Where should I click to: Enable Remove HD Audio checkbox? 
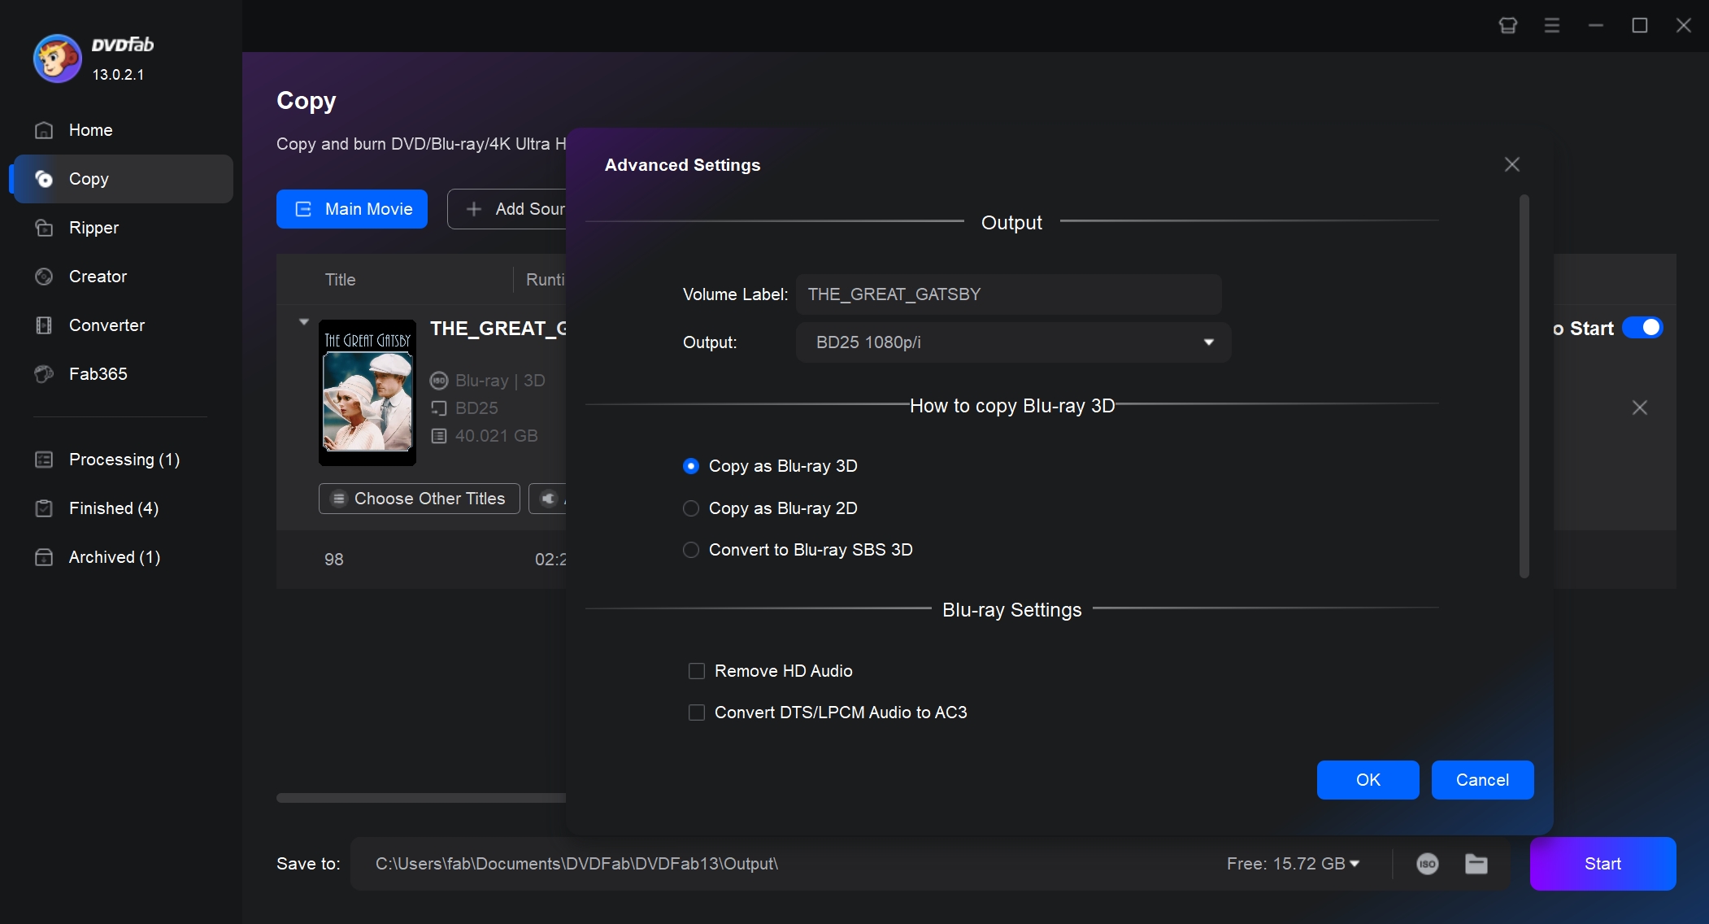tap(696, 670)
